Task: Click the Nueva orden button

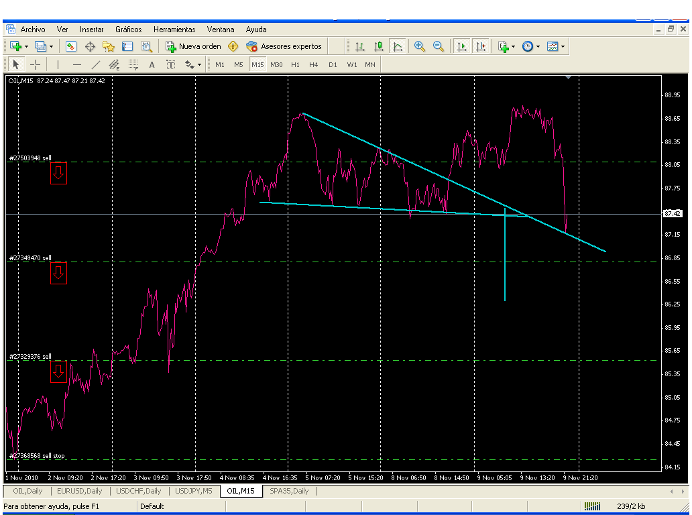Action: (193, 46)
